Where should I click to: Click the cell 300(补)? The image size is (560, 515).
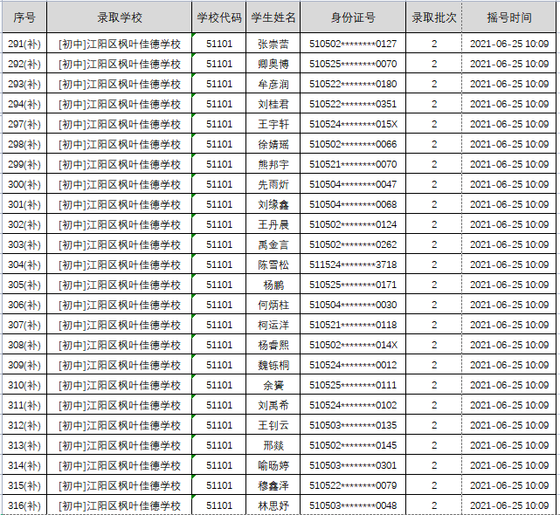pos(24,184)
